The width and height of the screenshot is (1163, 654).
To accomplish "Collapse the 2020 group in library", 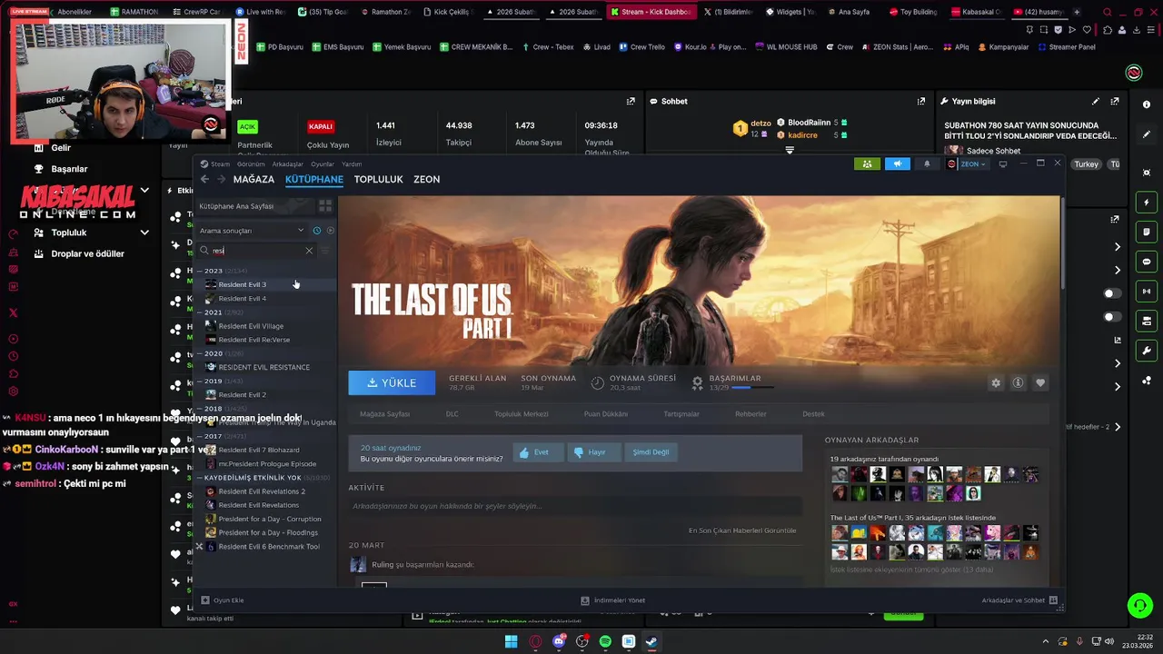I will (x=200, y=353).
